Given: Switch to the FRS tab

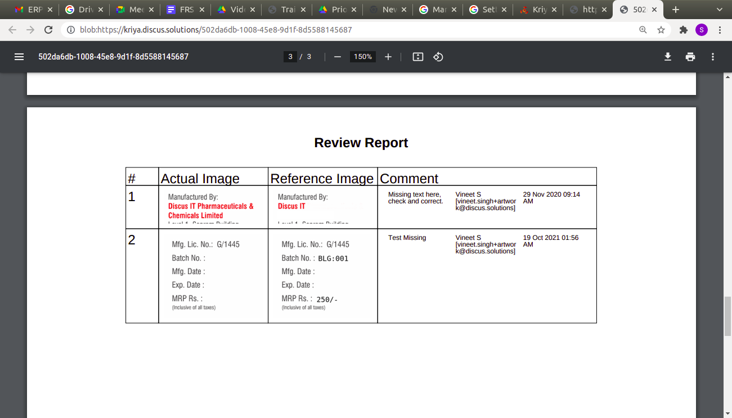Looking at the screenshot, I should point(186,10).
